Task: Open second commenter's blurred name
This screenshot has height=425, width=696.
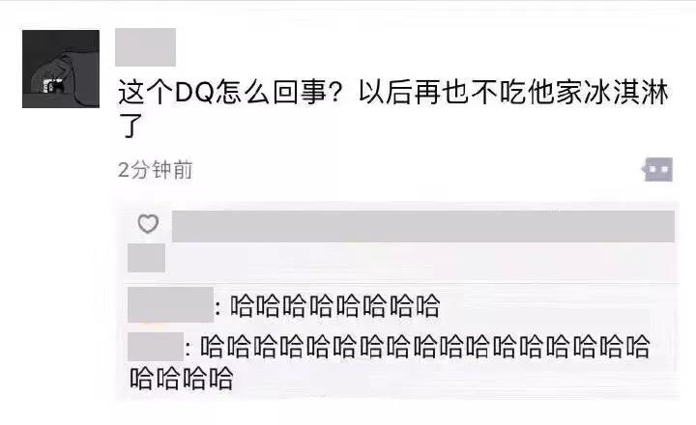Action: [x=156, y=347]
